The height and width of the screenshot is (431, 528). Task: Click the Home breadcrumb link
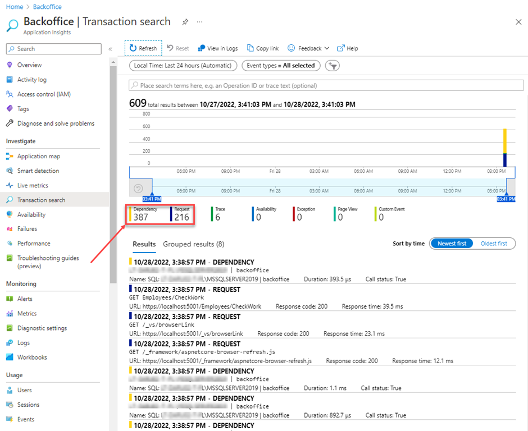[x=15, y=7]
